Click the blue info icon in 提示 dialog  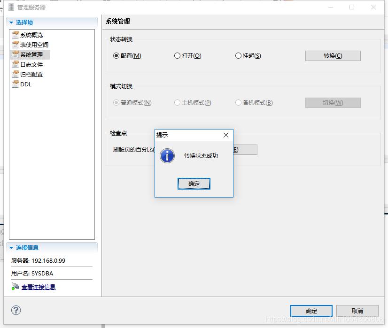coord(167,156)
